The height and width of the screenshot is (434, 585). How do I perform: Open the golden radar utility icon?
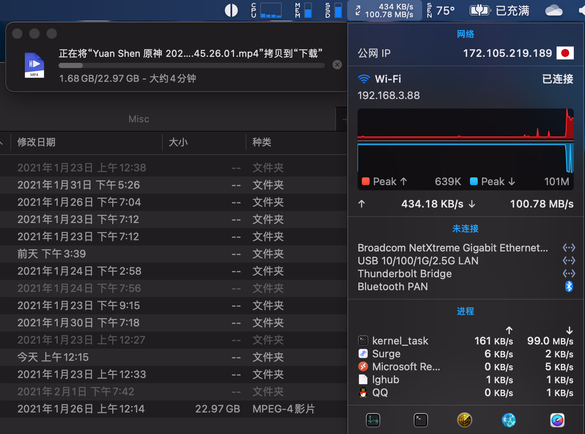coord(464,420)
